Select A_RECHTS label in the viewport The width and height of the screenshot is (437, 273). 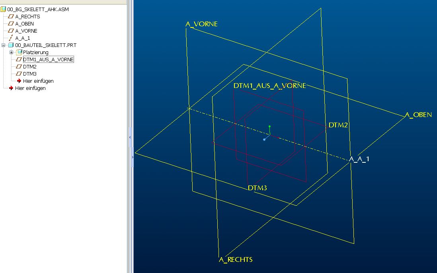[x=236, y=259]
